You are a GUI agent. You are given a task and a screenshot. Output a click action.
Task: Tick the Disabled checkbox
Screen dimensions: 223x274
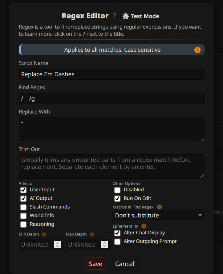pyautogui.click(x=117, y=190)
